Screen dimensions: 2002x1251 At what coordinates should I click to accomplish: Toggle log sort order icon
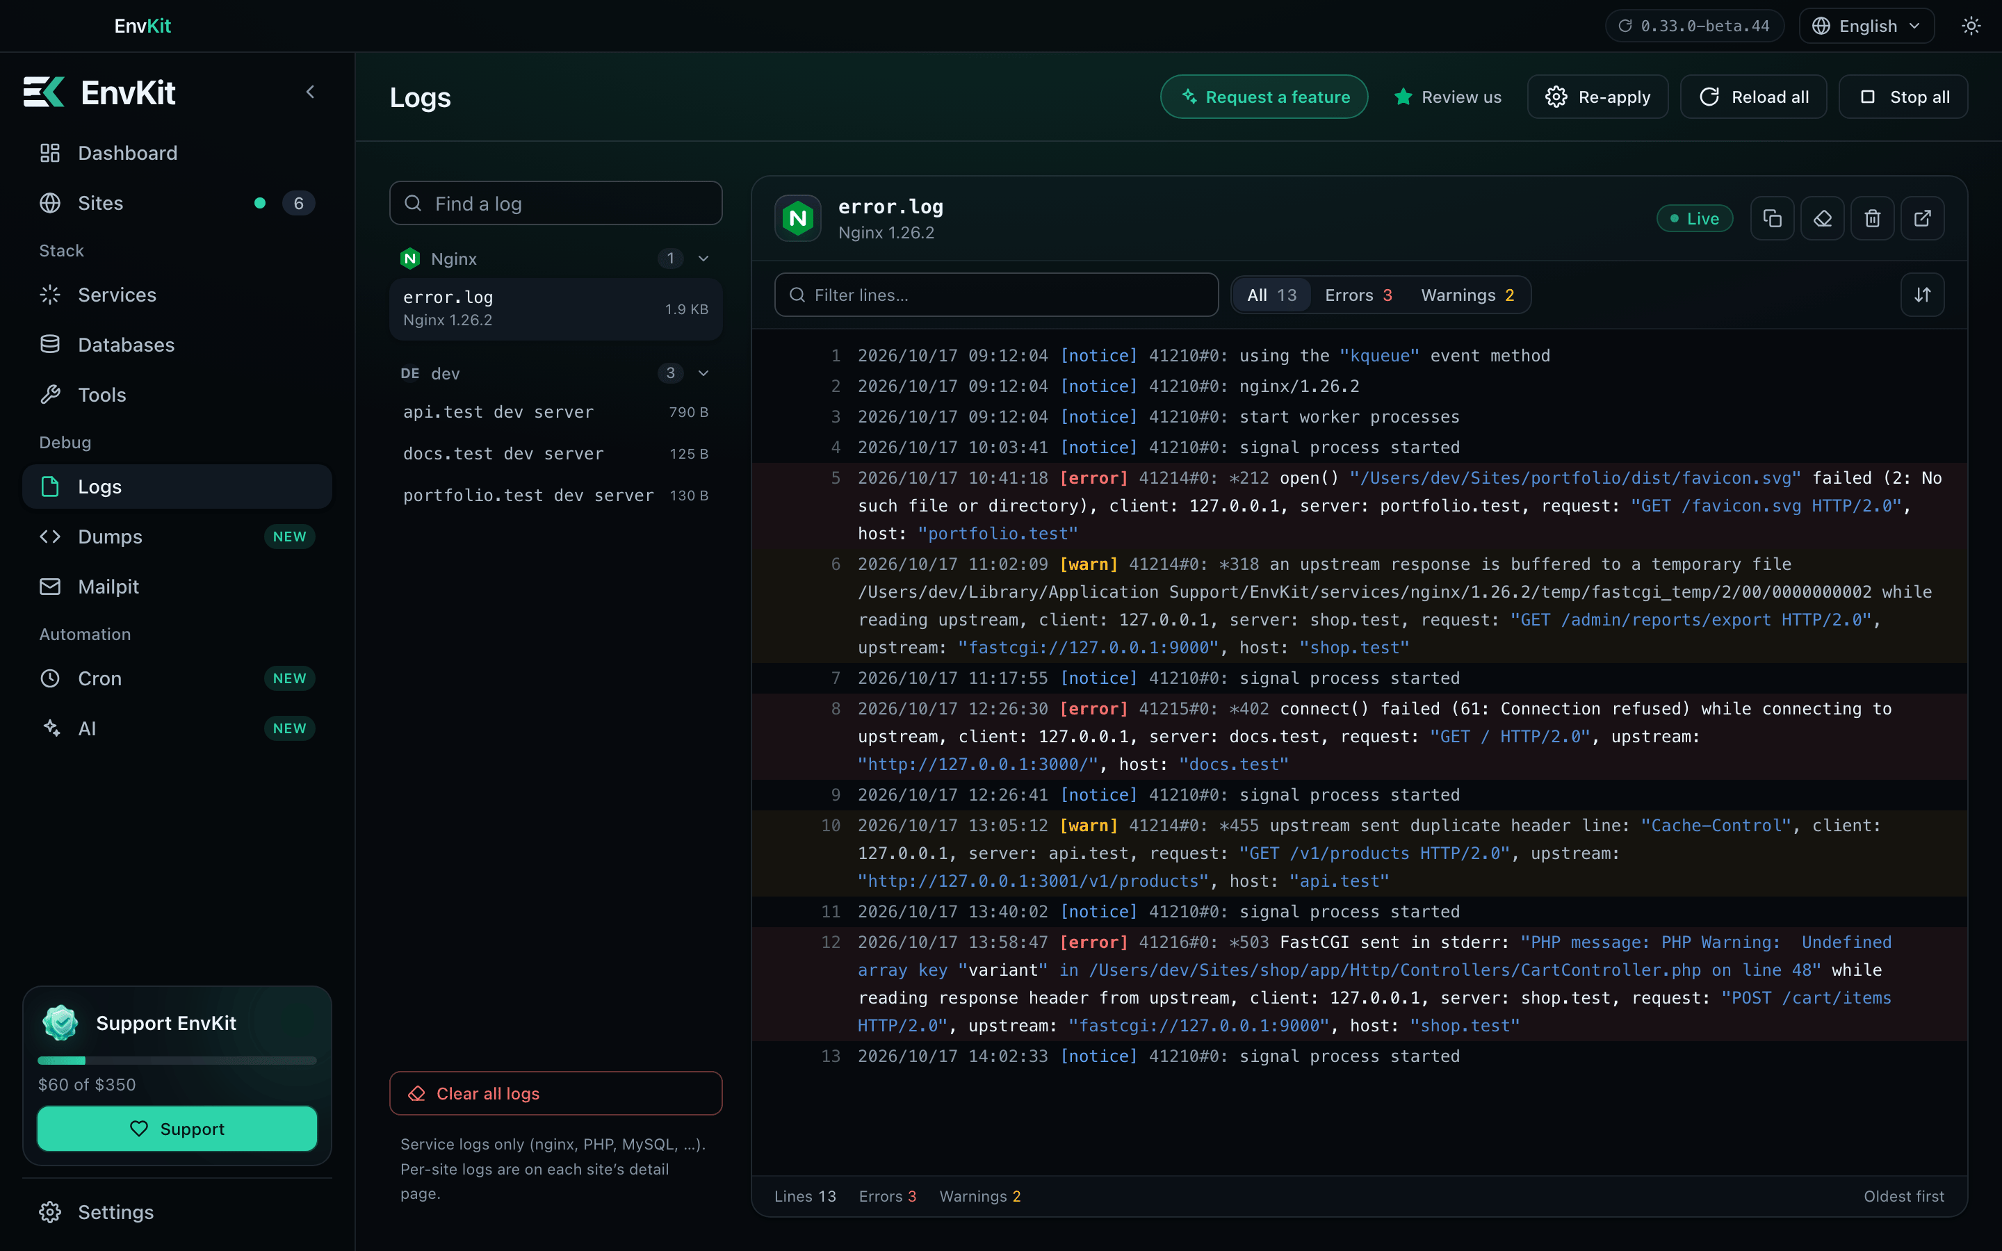coord(1923,295)
